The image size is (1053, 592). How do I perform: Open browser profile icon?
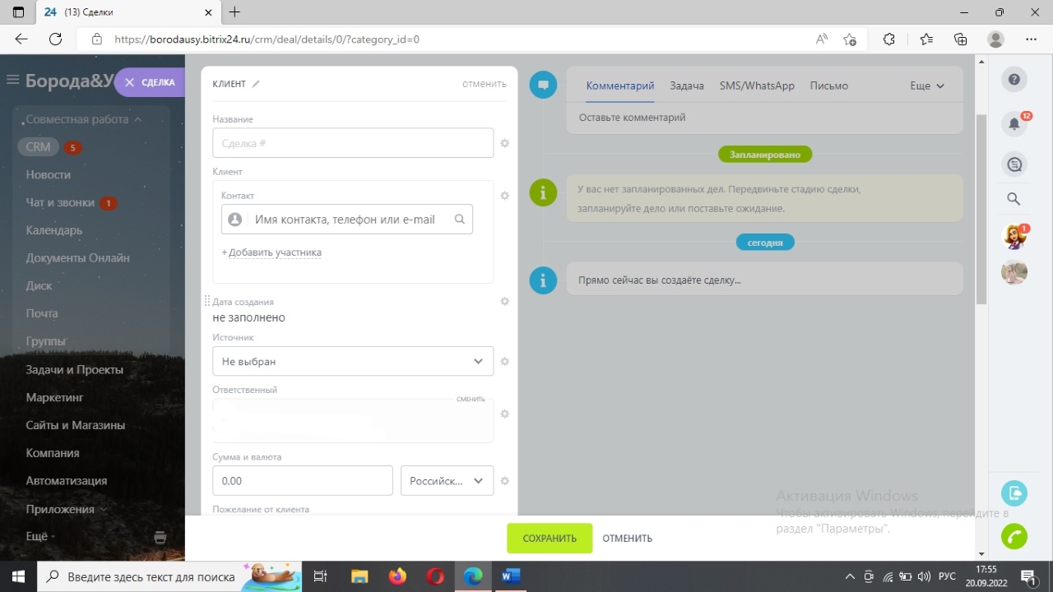point(996,39)
